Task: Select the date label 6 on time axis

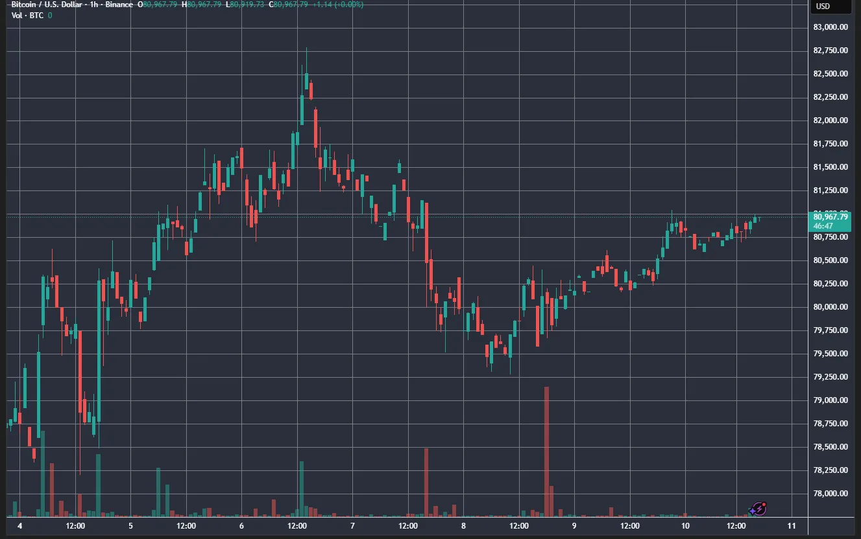Action: [241, 526]
